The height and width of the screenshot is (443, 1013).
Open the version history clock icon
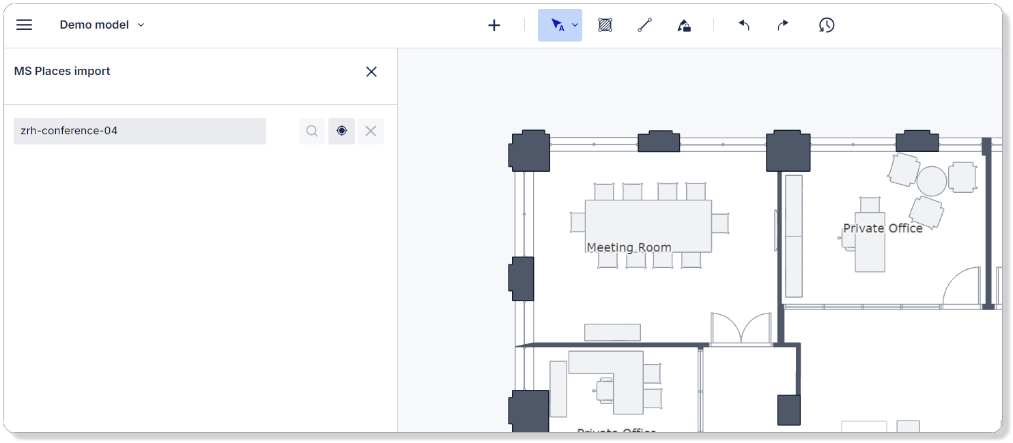tap(827, 25)
